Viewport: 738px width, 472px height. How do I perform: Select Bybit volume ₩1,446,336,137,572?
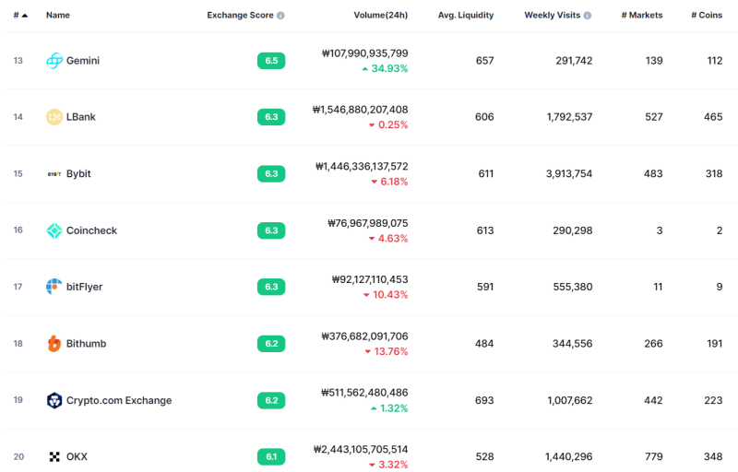(362, 167)
